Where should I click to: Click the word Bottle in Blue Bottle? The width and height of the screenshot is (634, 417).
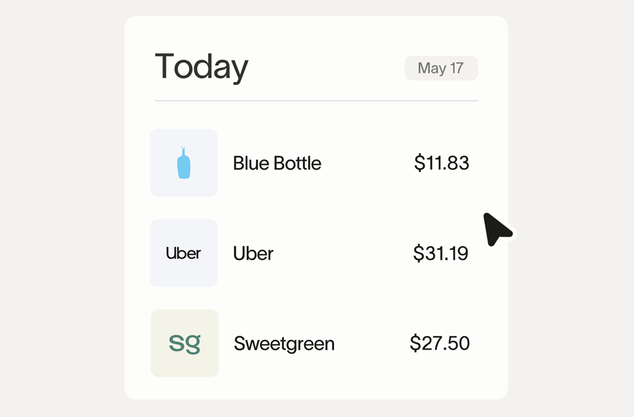click(297, 163)
